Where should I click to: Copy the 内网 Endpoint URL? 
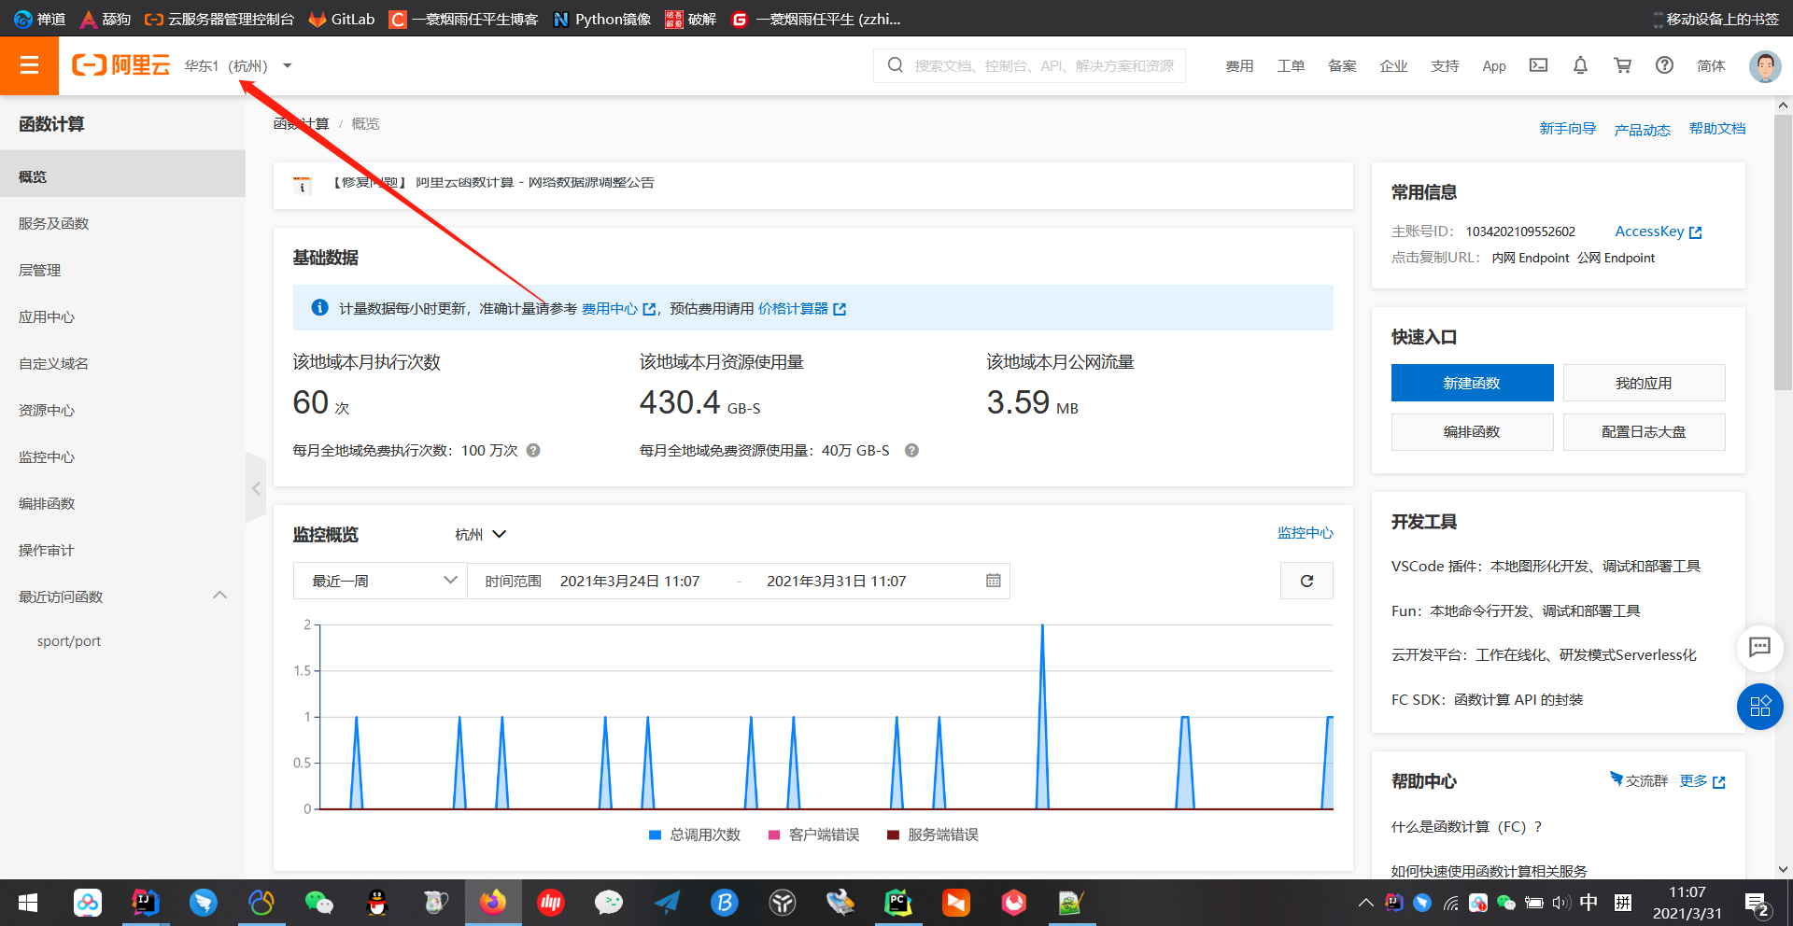tap(1531, 258)
